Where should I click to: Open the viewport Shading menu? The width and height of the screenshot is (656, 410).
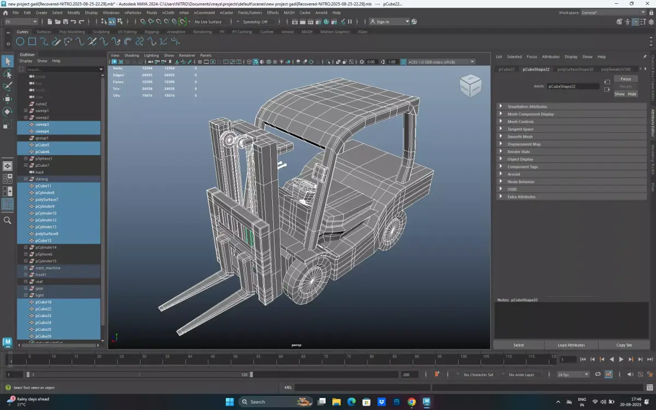click(132, 55)
